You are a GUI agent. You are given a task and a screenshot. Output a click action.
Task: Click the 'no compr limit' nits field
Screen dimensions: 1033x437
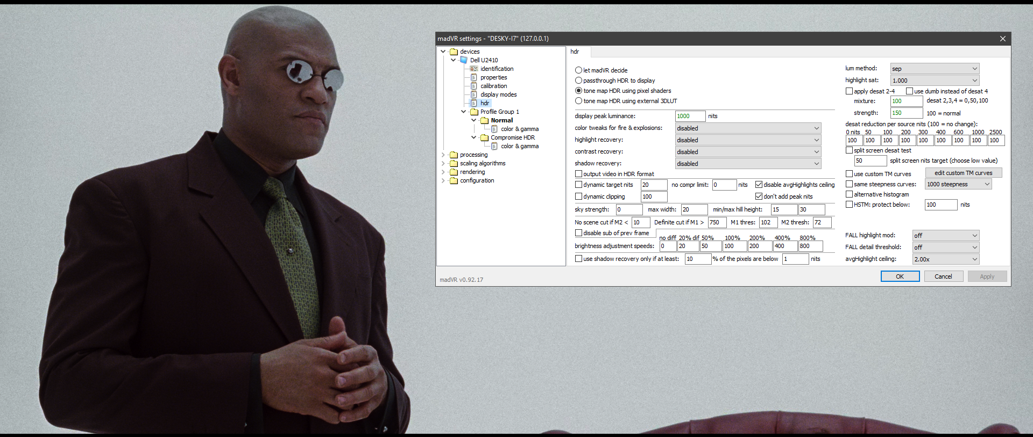(x=724, y=185)
